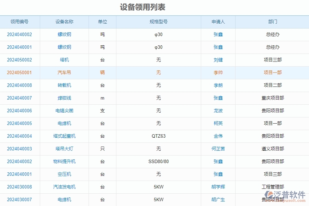
Task: Open the highlighted requisition 2024050001
Action: point(20,72)
